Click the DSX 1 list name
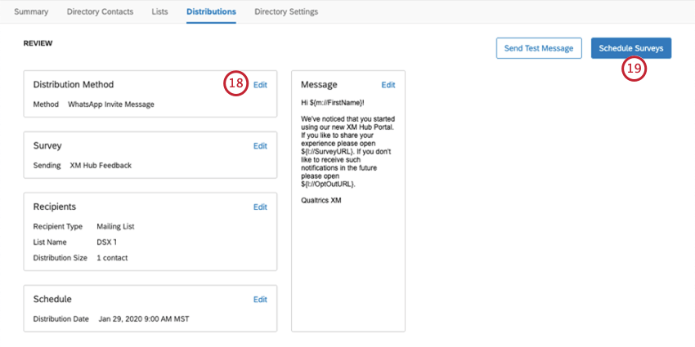Screen dimensions: 695x347 coord(106,242)
